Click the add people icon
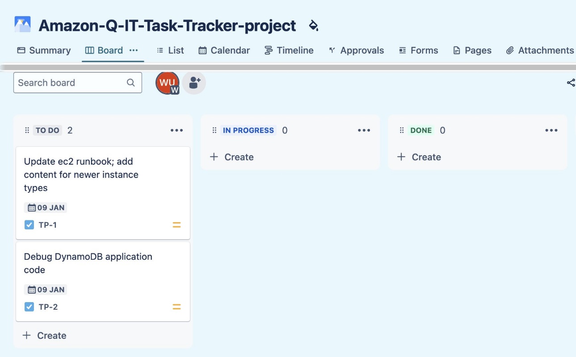This screenshot has height=357, width=576. (194, 83)
